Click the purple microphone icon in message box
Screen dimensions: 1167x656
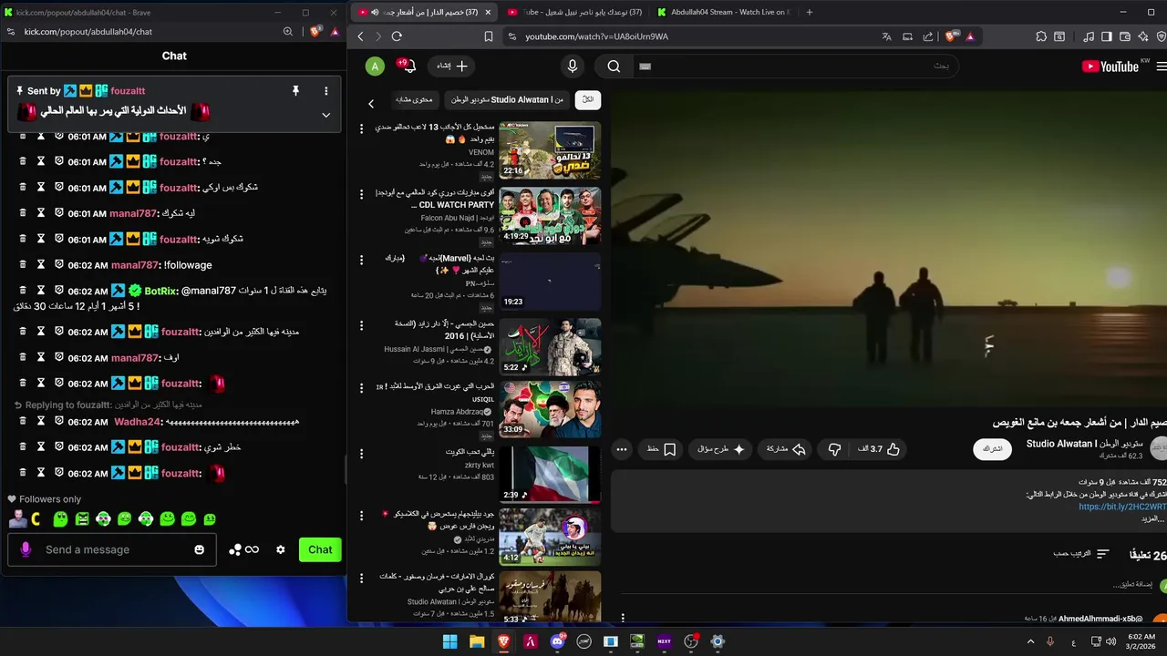[26, 549]
